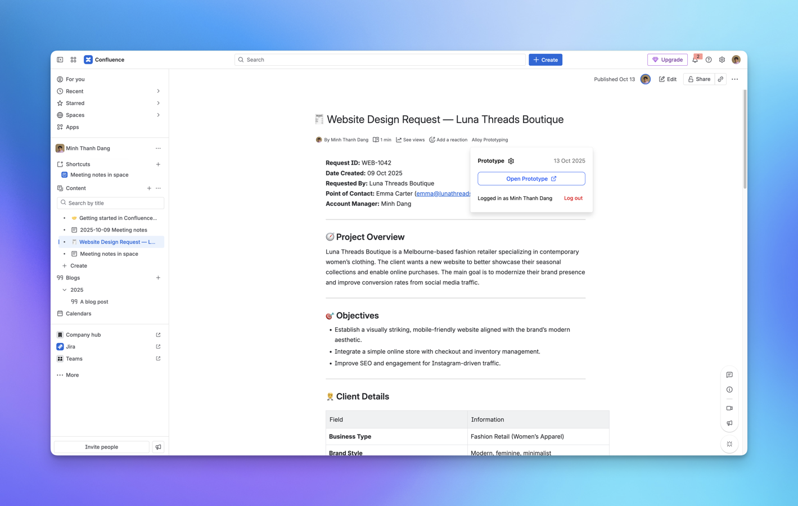
Task: Open notifications bell showing 2 alerts
Action: click(x=695, y=60)
